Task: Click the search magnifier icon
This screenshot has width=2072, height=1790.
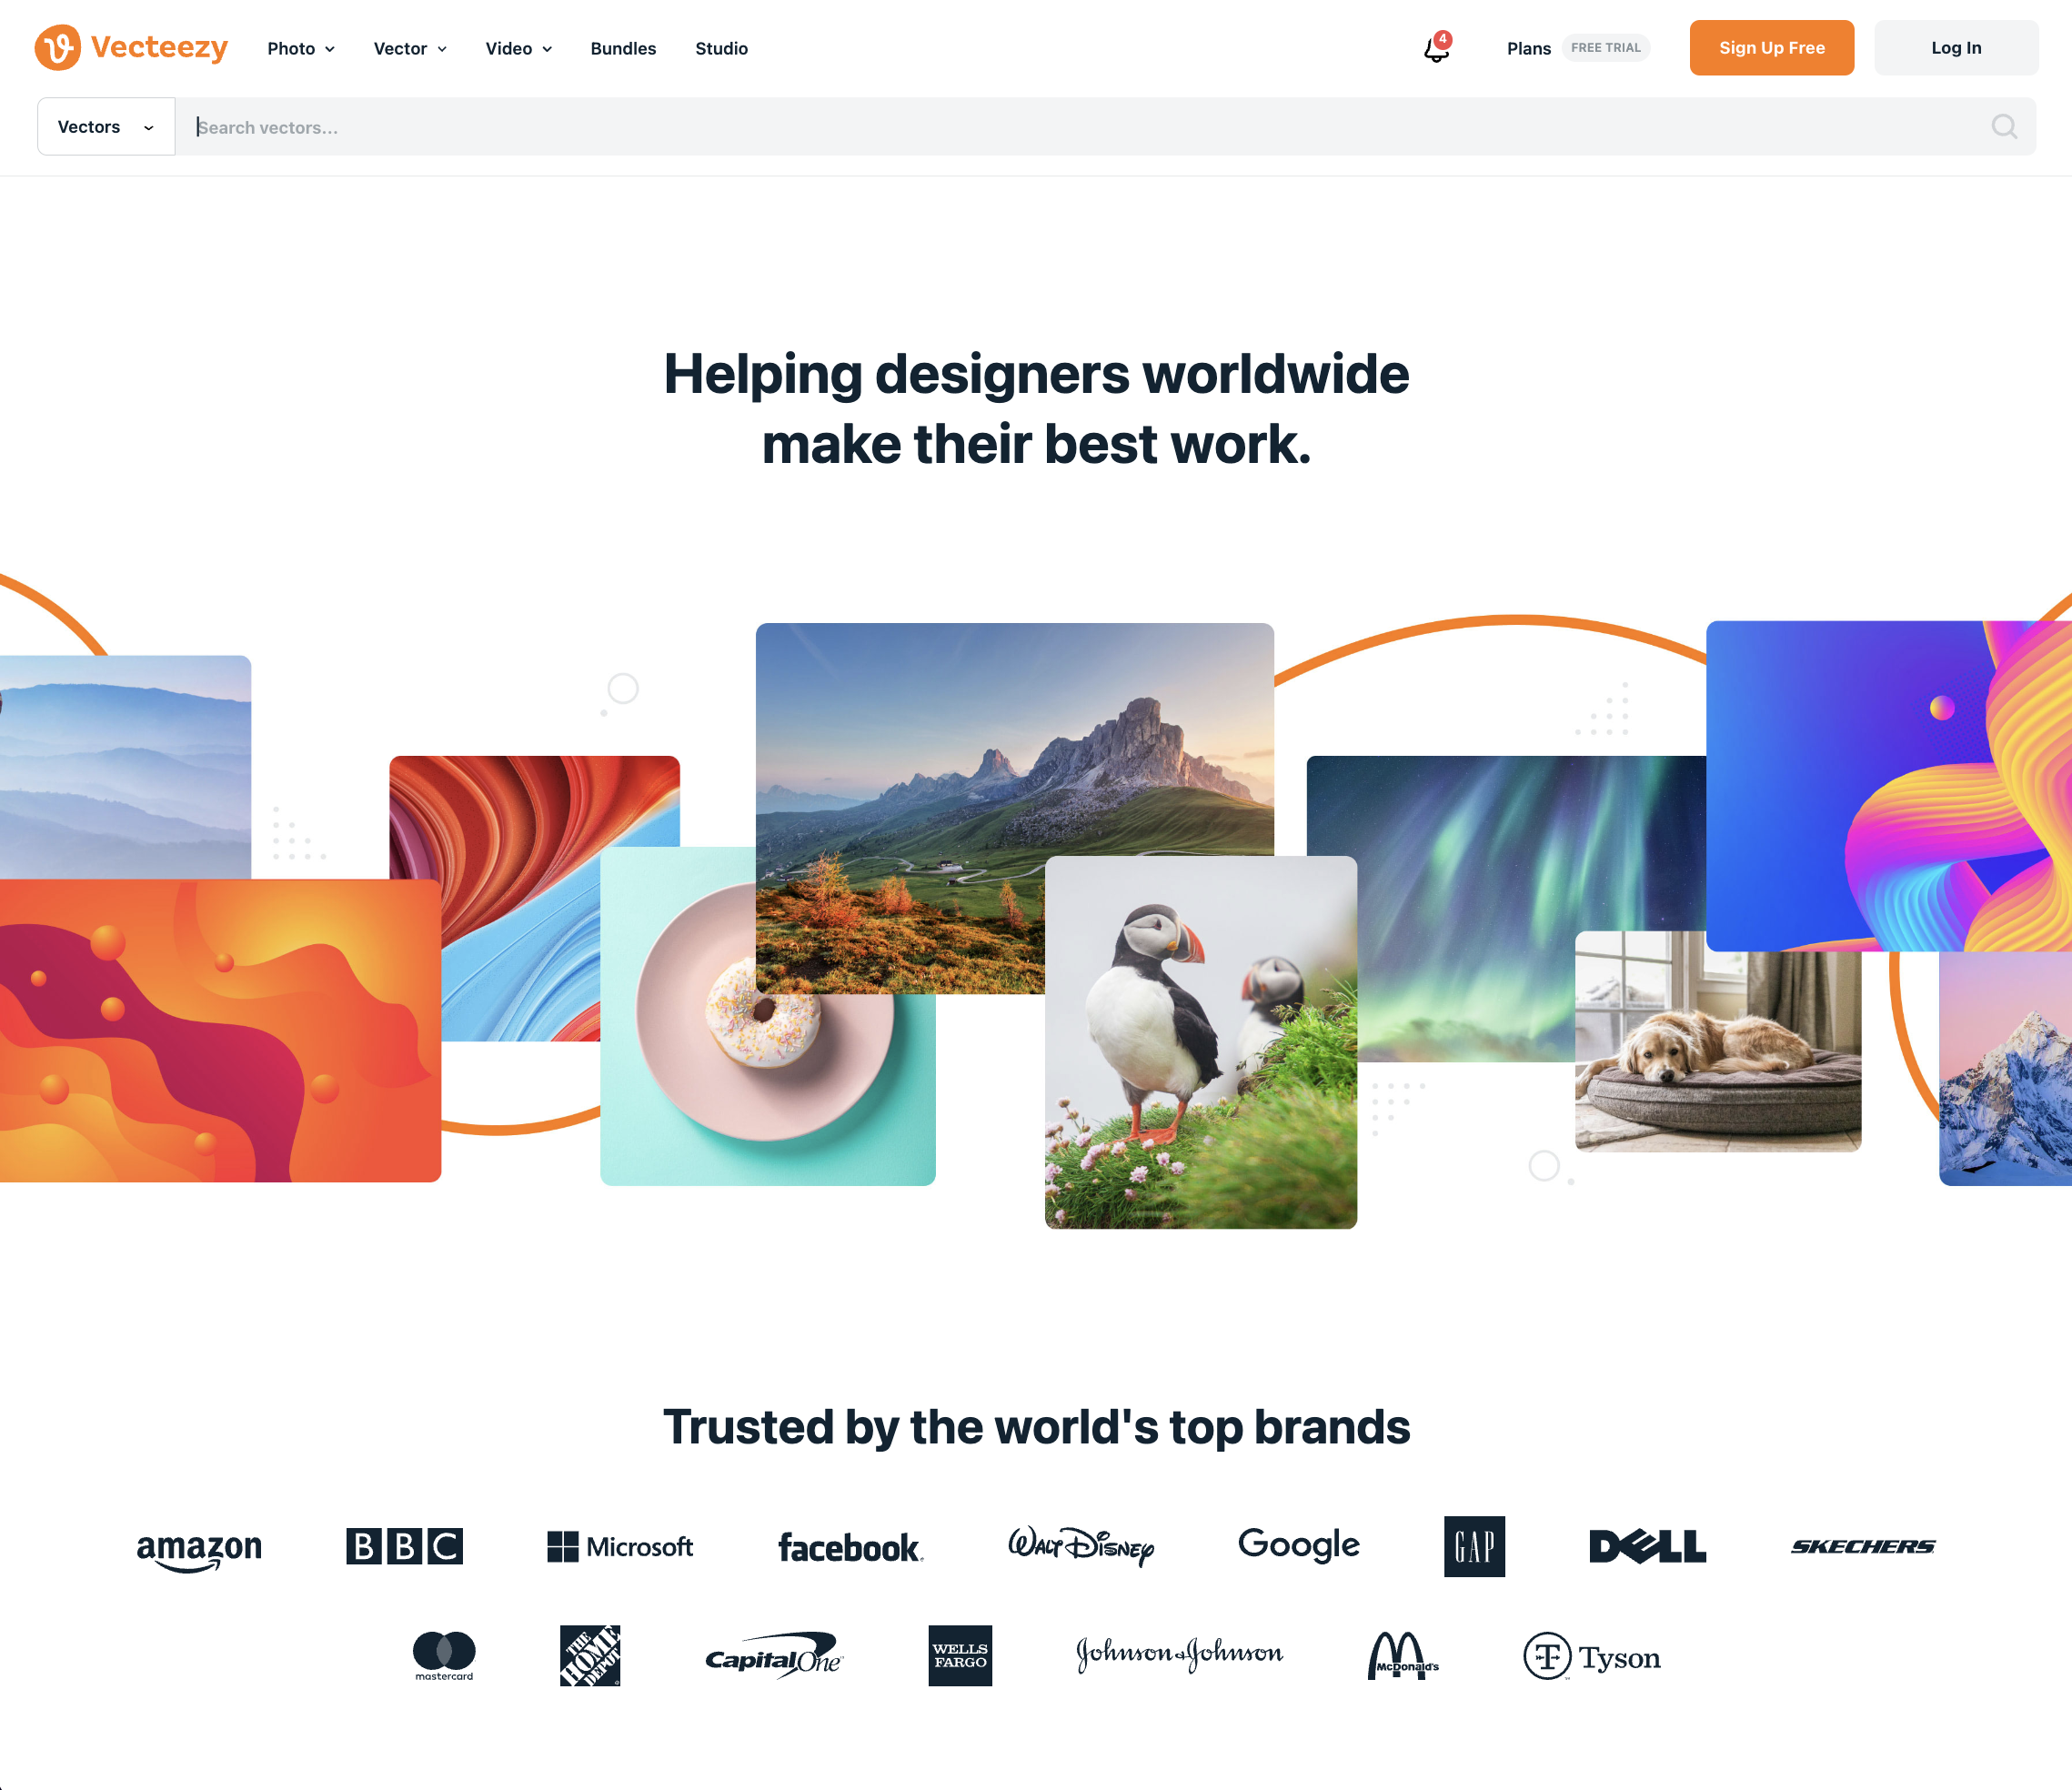Action: [2004, 127]
